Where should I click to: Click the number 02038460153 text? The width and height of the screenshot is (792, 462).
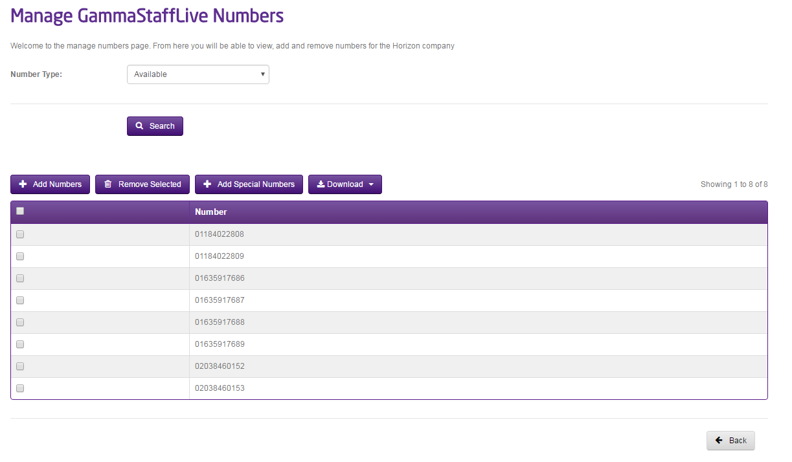(220, 388)
